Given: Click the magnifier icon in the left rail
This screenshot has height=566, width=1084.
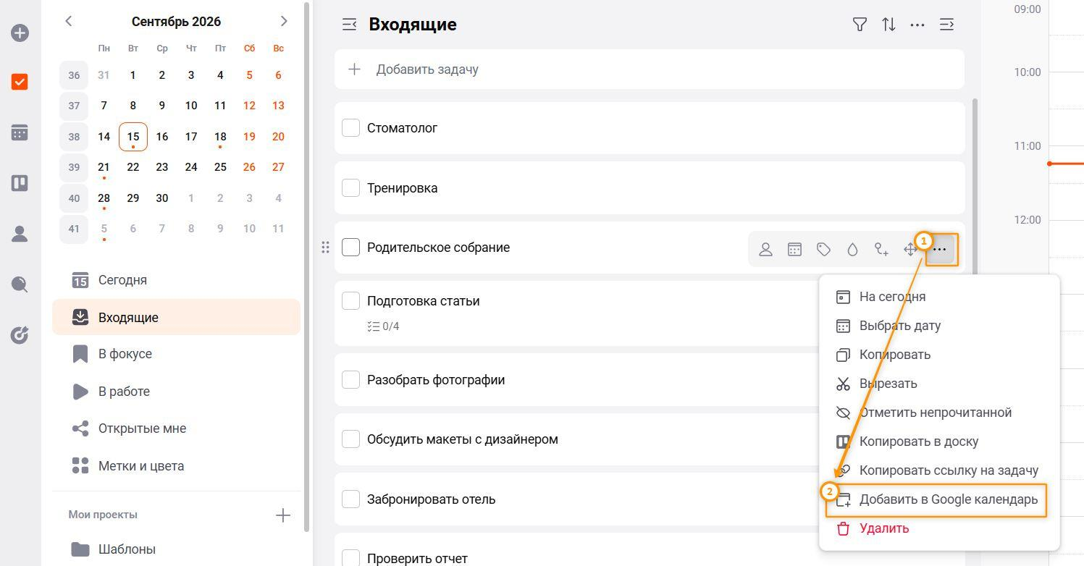Looking at the screenshot, I should click(20, 284).
